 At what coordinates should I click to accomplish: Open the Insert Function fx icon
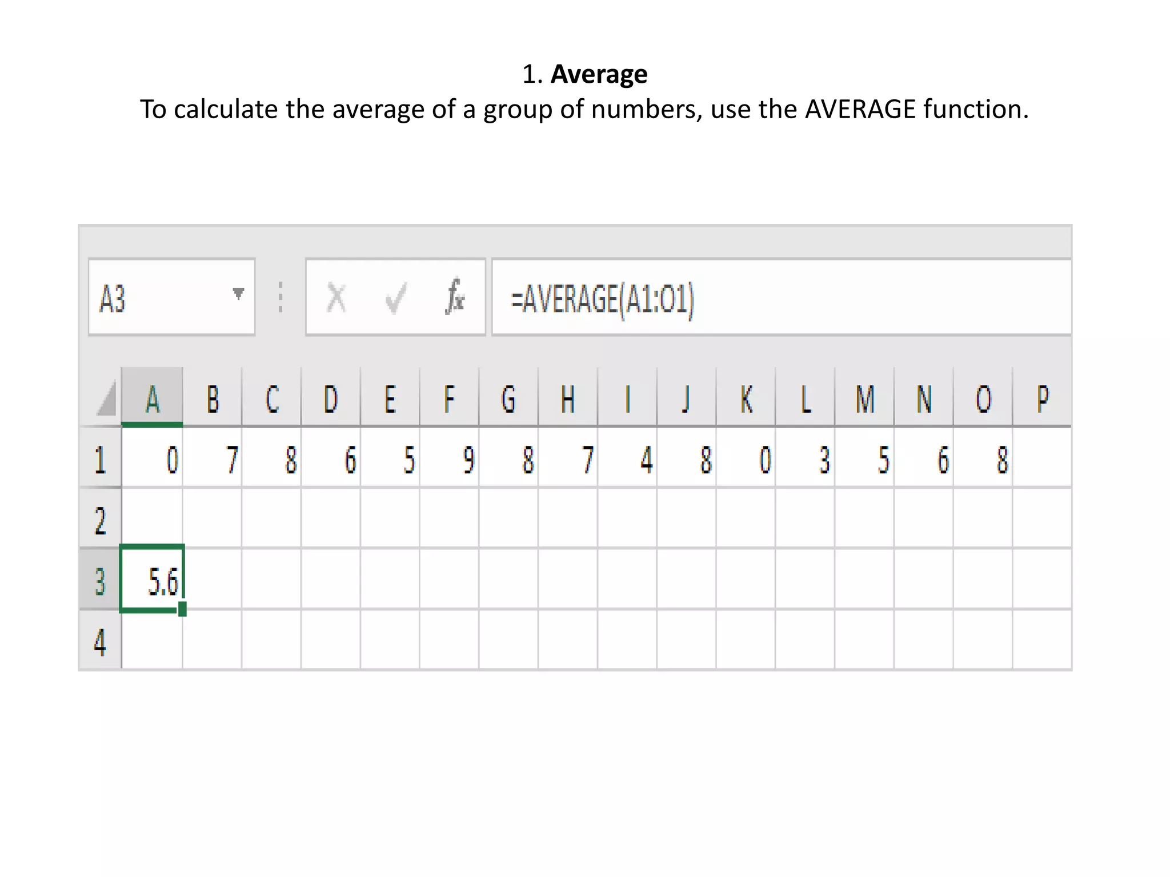[455, 297]
